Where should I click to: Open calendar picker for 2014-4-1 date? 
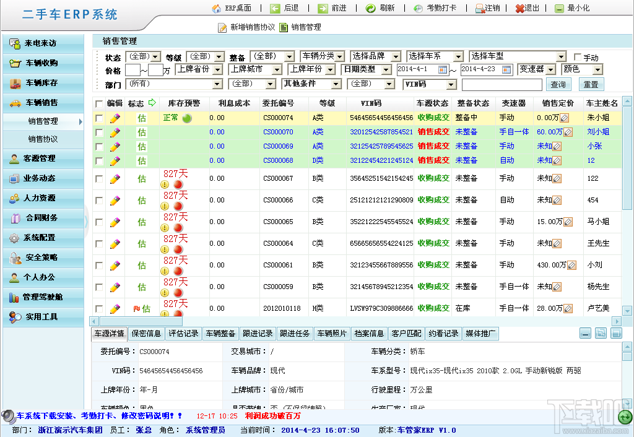(x=443, y=69)
